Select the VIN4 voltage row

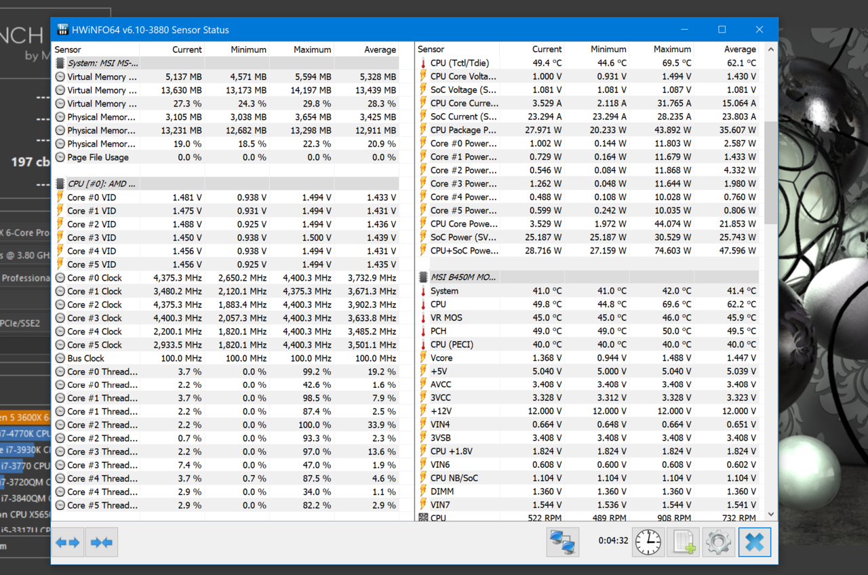click(589, 424)
